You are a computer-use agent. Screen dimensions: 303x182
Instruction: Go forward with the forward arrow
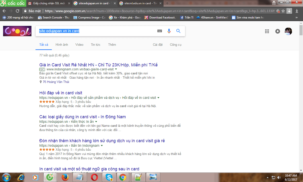[x=11, y=11]
